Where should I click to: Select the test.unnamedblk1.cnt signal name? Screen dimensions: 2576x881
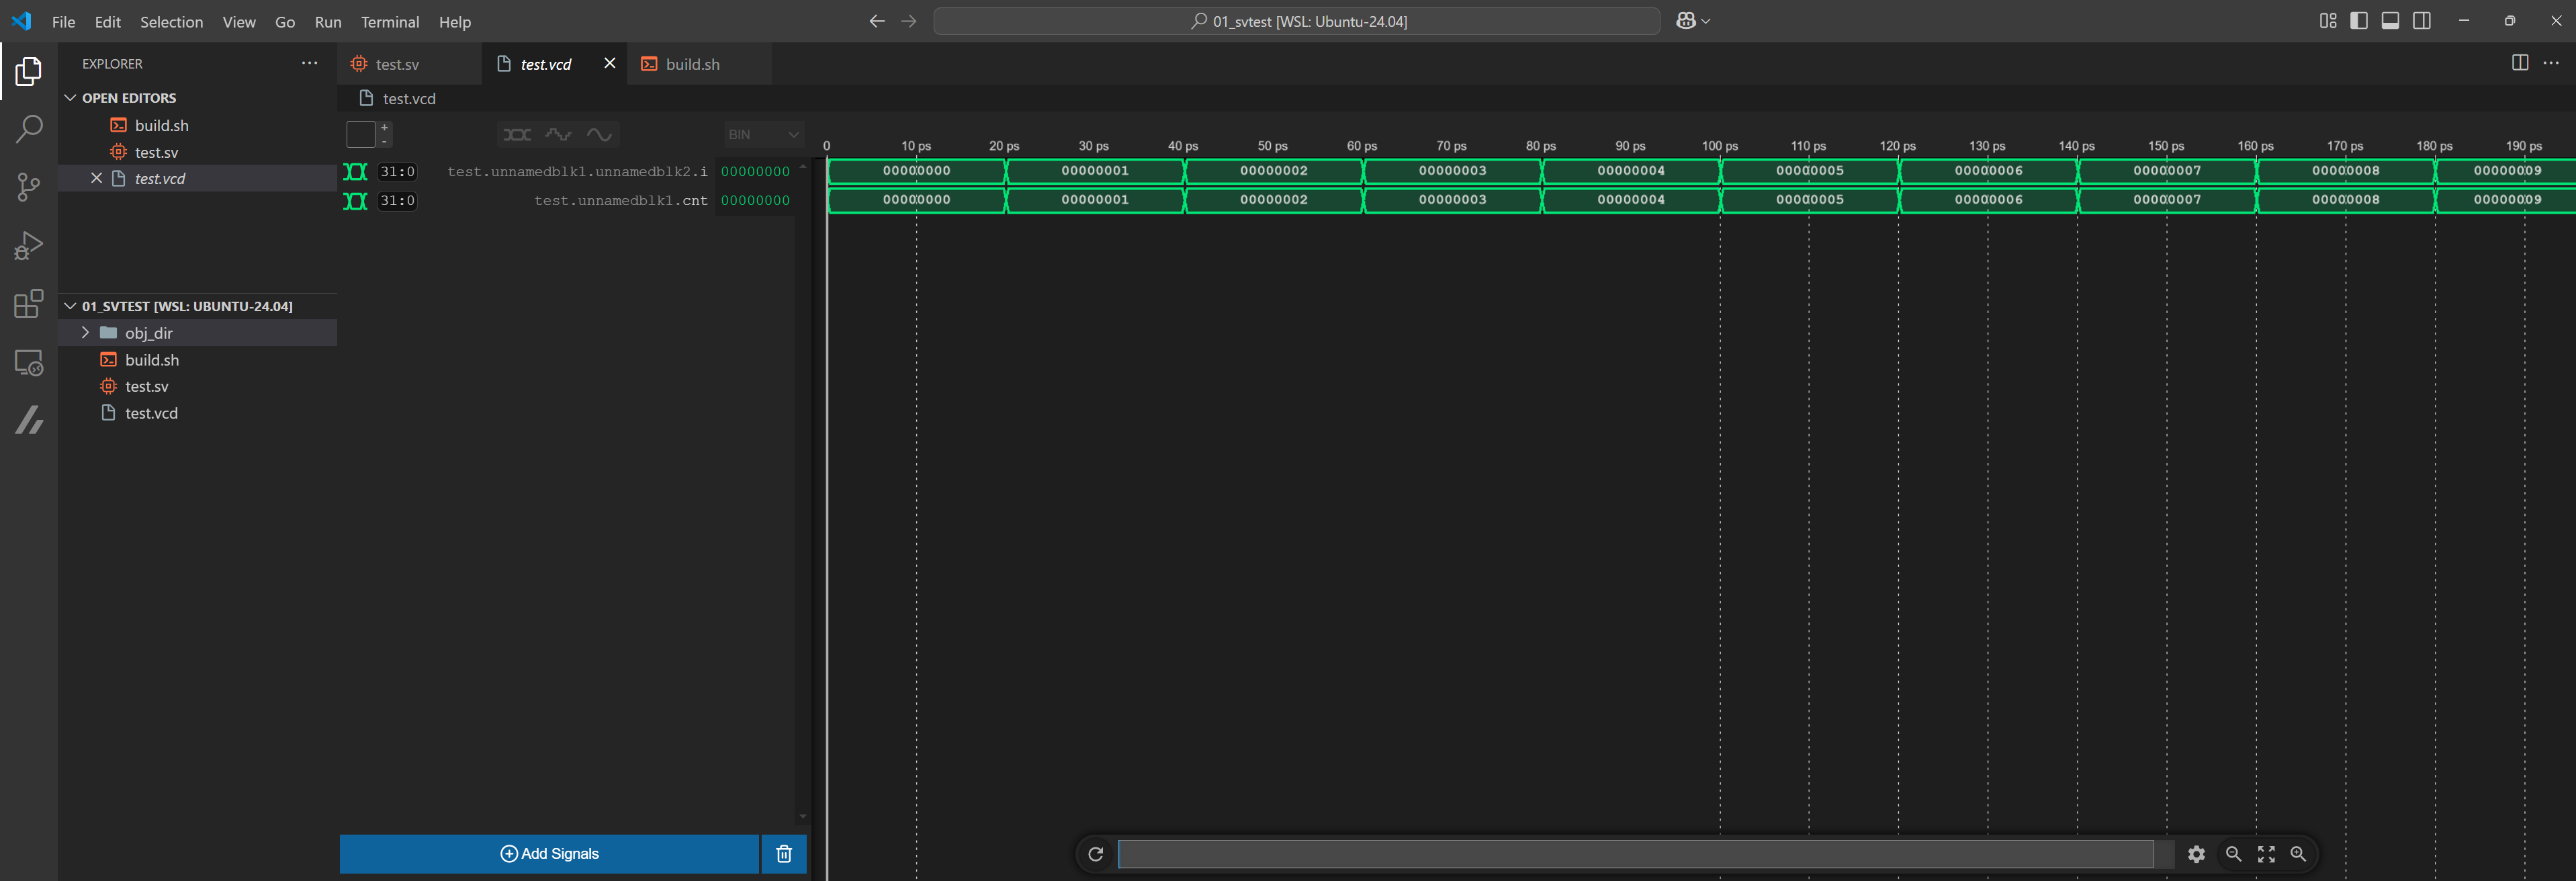621,201
